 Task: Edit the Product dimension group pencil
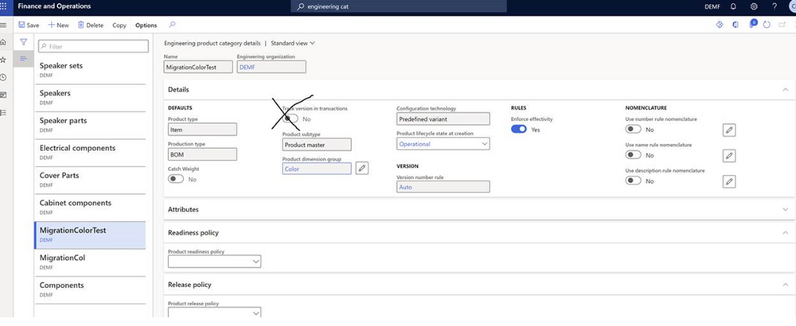click(362, 169)
